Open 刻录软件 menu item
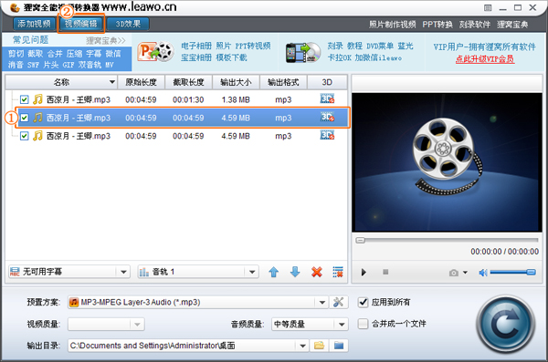This screenshot has height=362, width=548. tap(475, 25)
